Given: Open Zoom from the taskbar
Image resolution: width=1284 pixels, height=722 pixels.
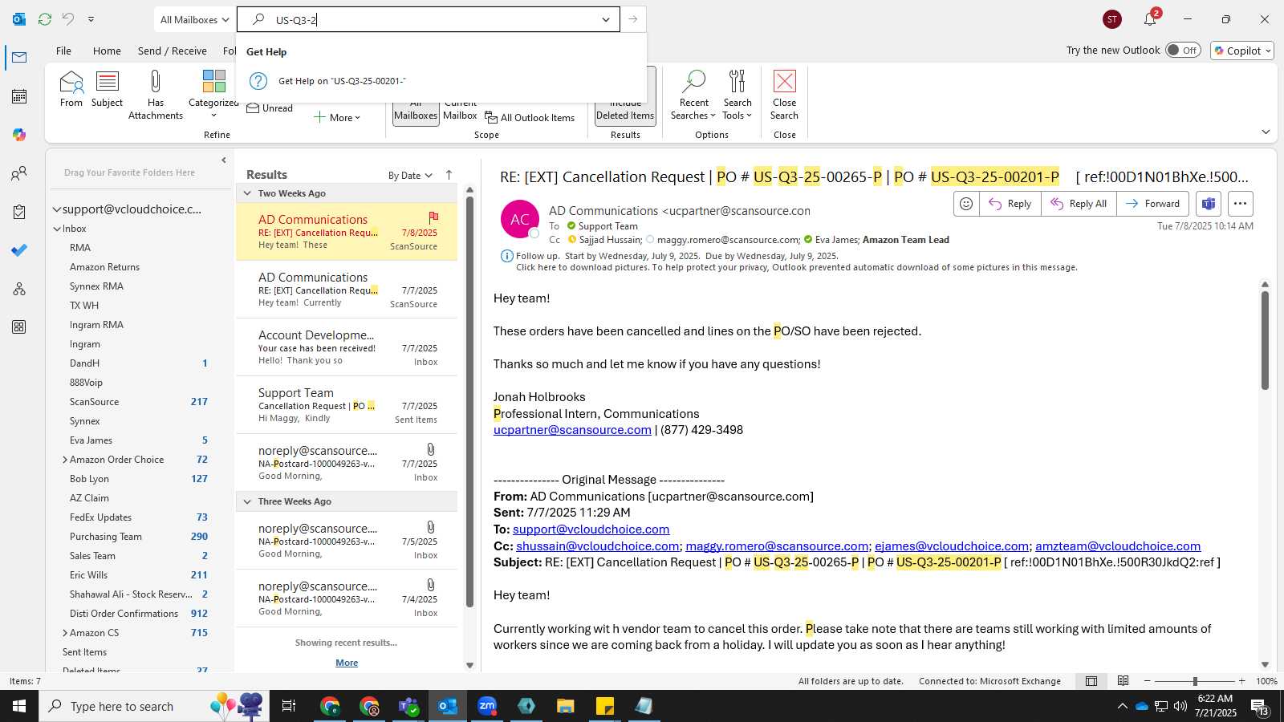Looking at the screenshot, I should pyautogui.click(x=487, y=706).
